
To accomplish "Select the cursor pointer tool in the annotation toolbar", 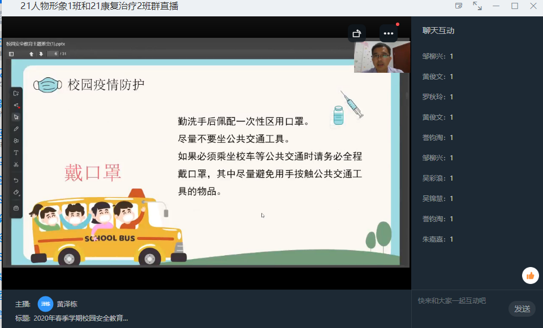I will pos(16,117).
